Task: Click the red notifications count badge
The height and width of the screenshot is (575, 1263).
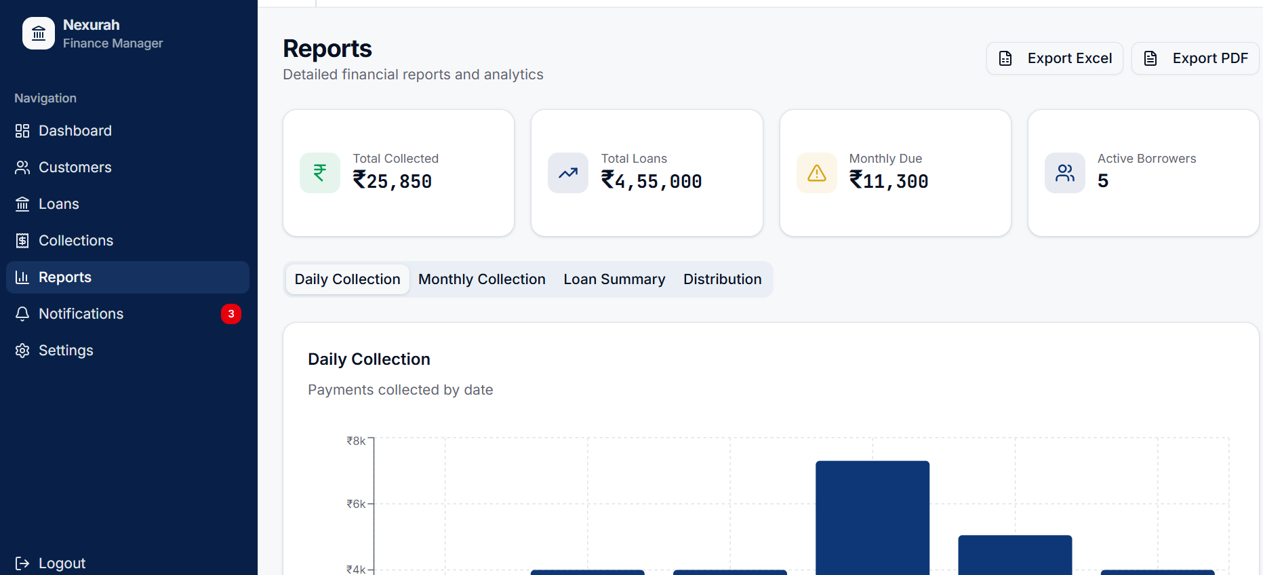Action: (x=231, y=314)
